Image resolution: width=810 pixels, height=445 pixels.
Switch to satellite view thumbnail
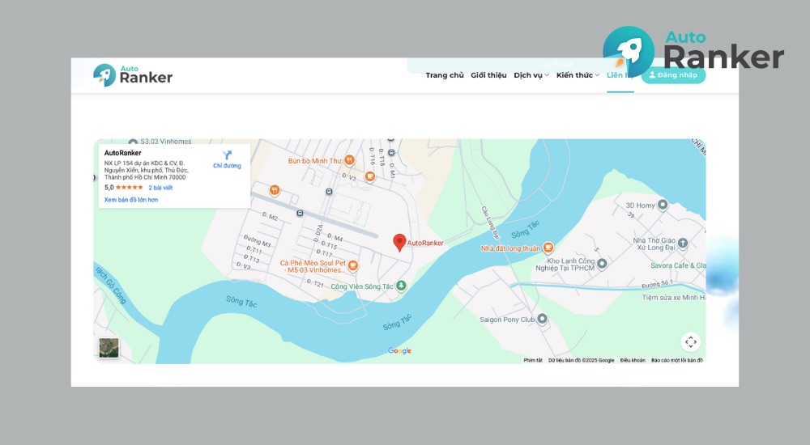click(109, 348)
